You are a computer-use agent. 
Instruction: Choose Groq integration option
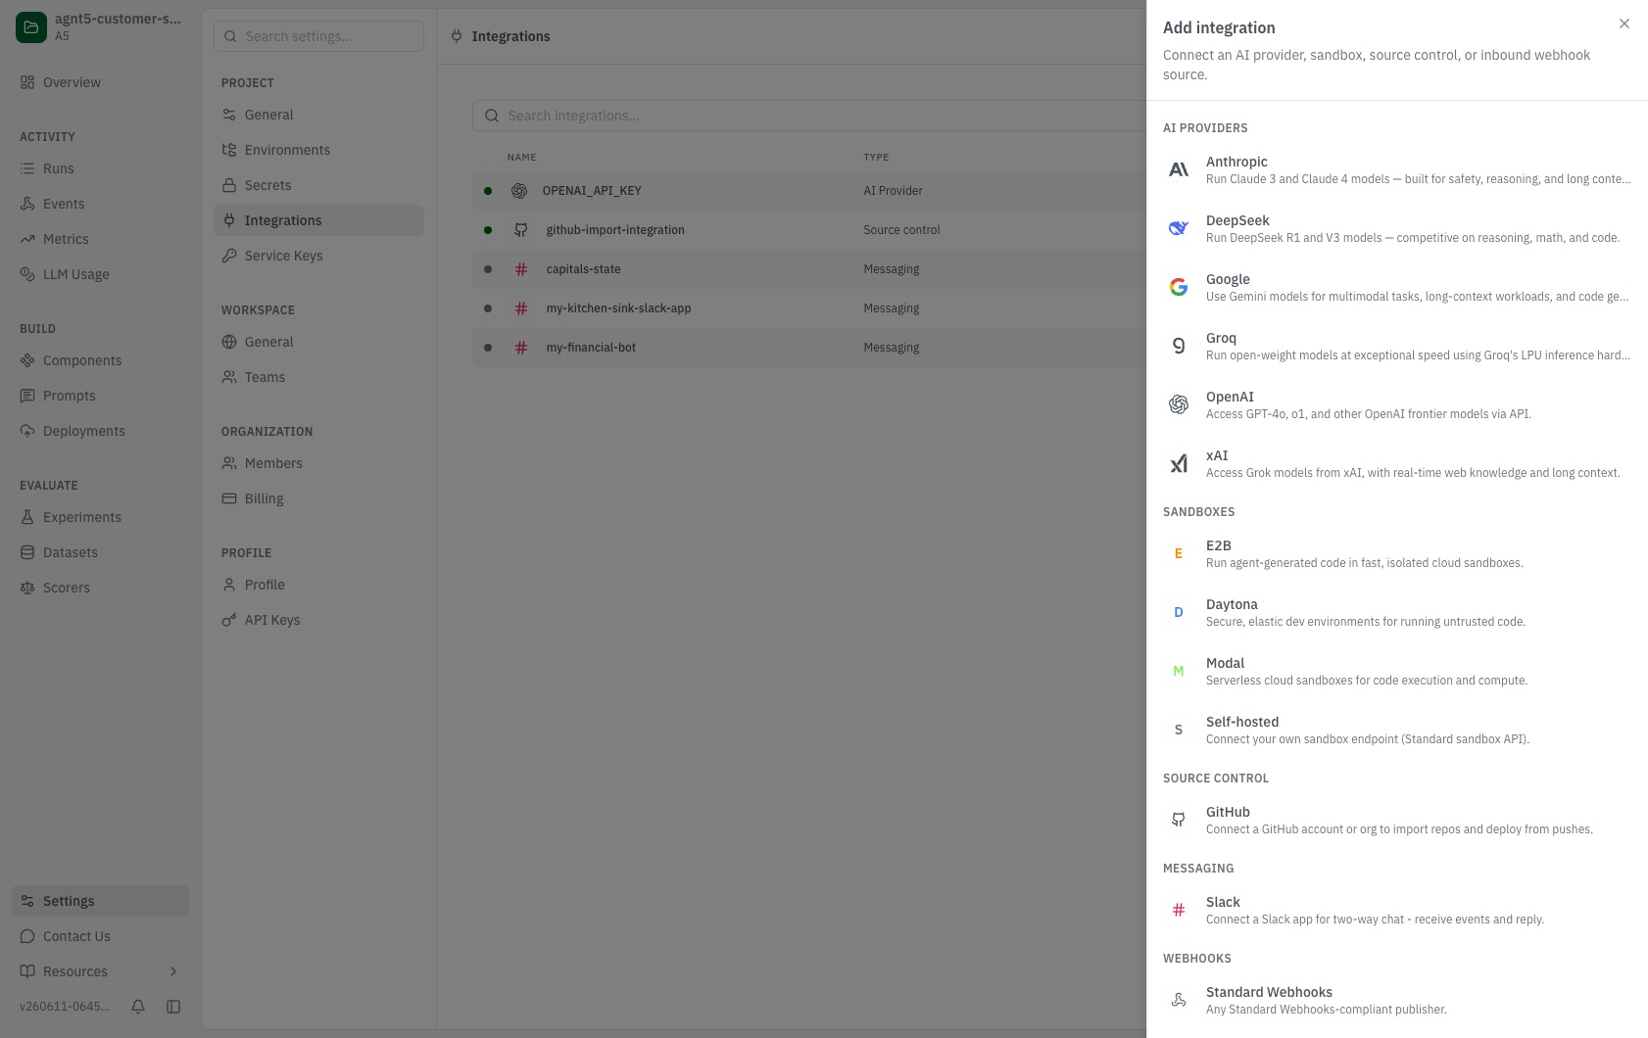coord(1397,346)
